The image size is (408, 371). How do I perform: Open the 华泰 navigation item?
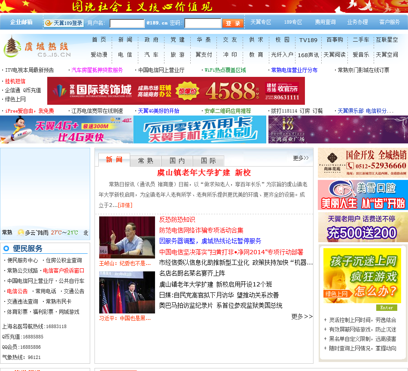pyautogui.click(x=204, y=40)
